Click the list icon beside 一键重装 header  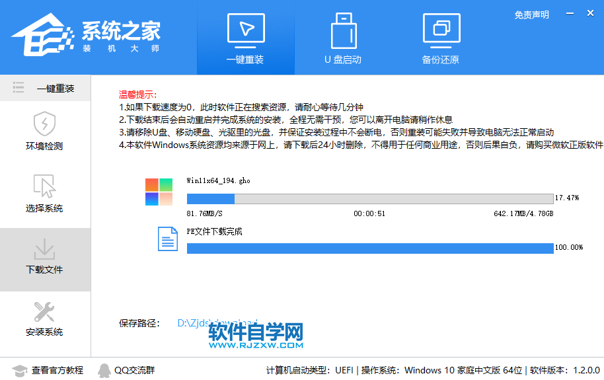(18, 87)
